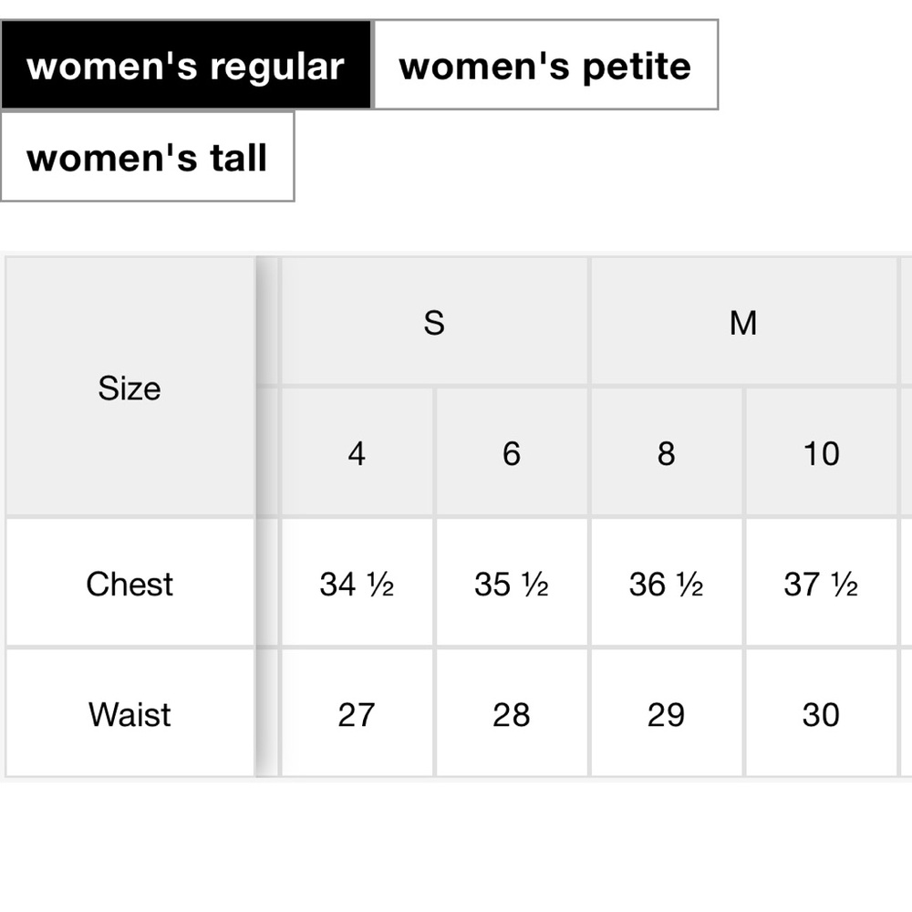Select chest measurement 37 ½

821,583
